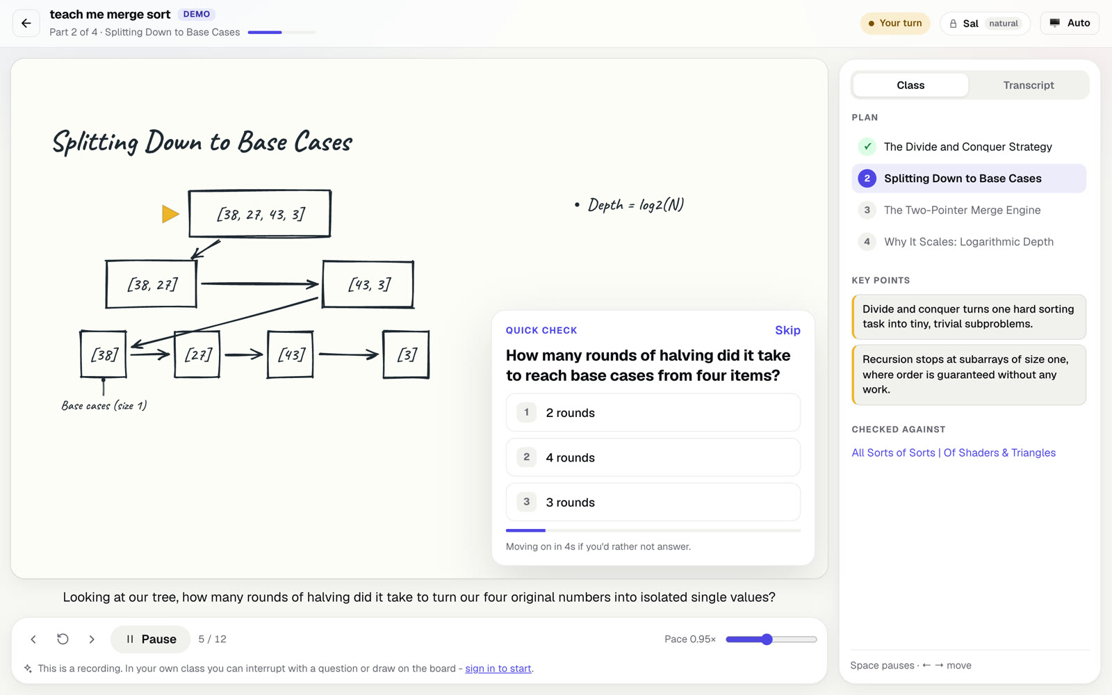Click the Base cases (size 1) label
This screenshot has width=1112, height=695.
pos(104,406)
